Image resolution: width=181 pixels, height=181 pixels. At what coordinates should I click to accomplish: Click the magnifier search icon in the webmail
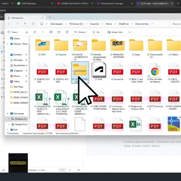point(2,33)
